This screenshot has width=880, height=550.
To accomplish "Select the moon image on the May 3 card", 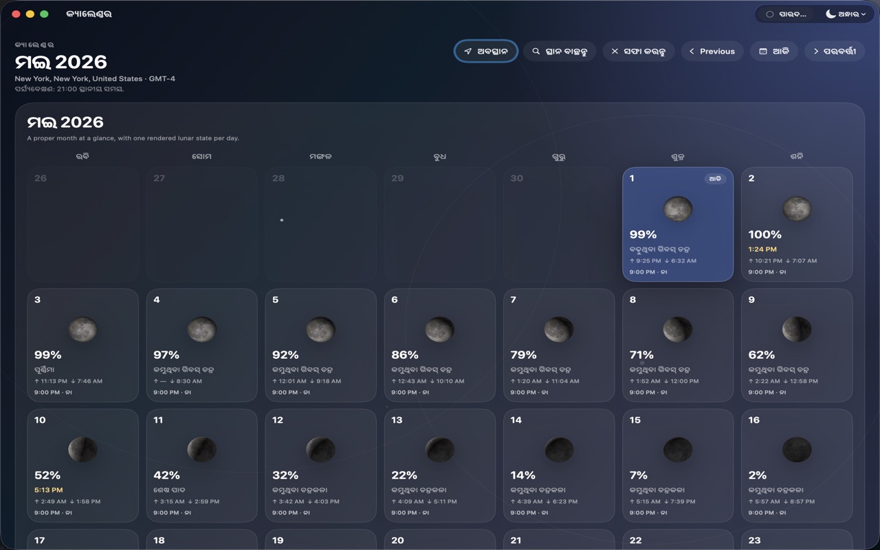I will pyautogui.click(x=82, y=329).
